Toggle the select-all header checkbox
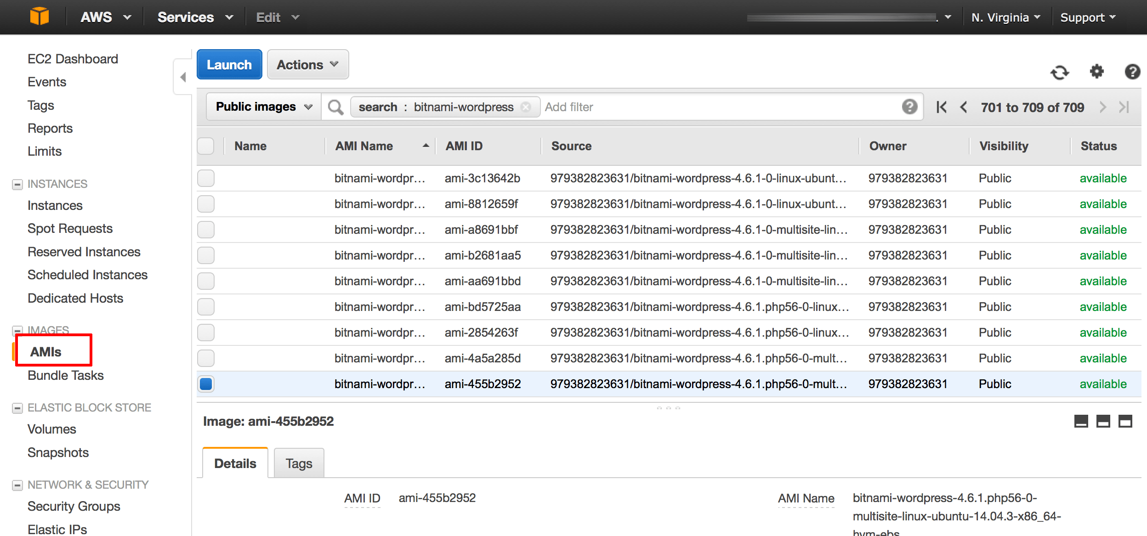Image resolution: width=1147 pixels, height=536 pixels. [206, 146]
